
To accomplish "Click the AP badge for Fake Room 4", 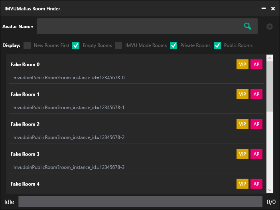I will point(256,184).
